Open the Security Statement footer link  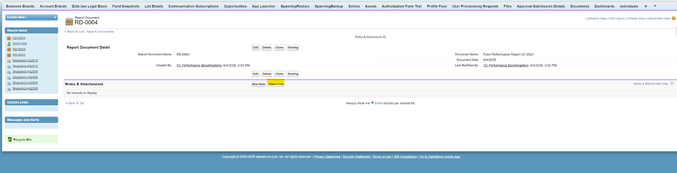(356, 157)
